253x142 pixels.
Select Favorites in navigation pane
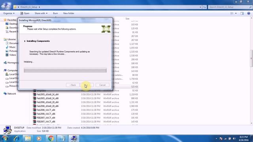(x=10, y=20)
